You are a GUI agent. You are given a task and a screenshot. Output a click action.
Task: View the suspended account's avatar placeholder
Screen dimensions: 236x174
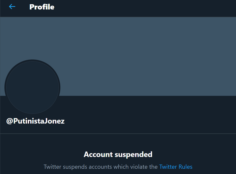[x=32, y=87]
